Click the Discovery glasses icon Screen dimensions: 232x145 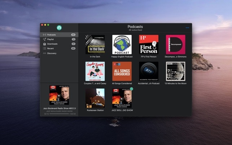pyautogui.click(x=44, y=53)
